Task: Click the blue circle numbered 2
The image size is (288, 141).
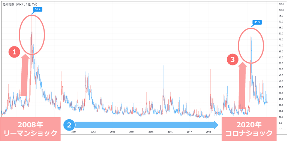Action: pos(69,125)
